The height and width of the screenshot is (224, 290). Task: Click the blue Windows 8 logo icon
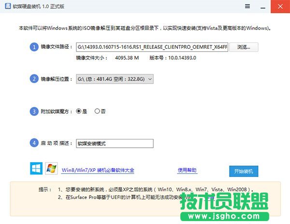[x=36, y=168]
